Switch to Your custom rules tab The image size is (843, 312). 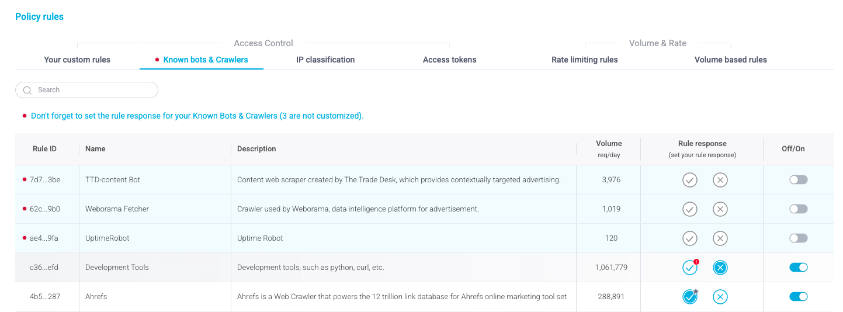click(x=77, y=60)
